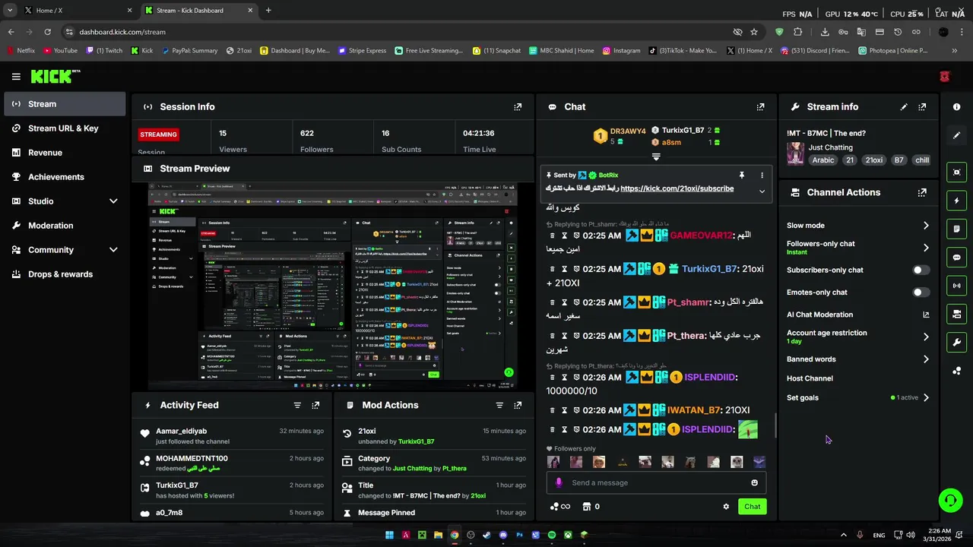
Task: Pop out the Activity Feed panel
Action: point(315,406)
